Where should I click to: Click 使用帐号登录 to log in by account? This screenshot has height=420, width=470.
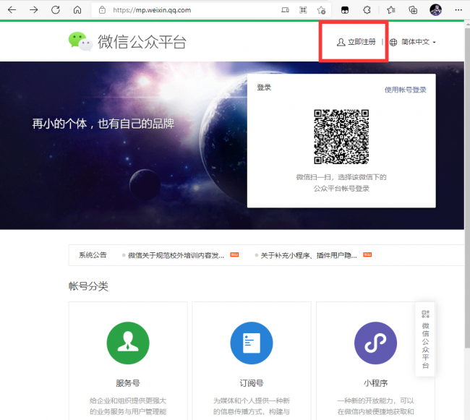click(x=405, y=90)
